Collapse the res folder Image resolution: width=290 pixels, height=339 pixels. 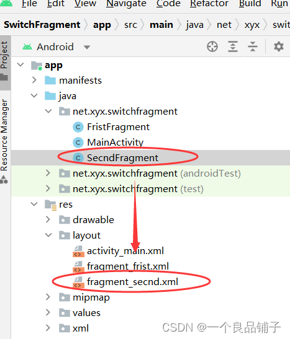[34, 204]
